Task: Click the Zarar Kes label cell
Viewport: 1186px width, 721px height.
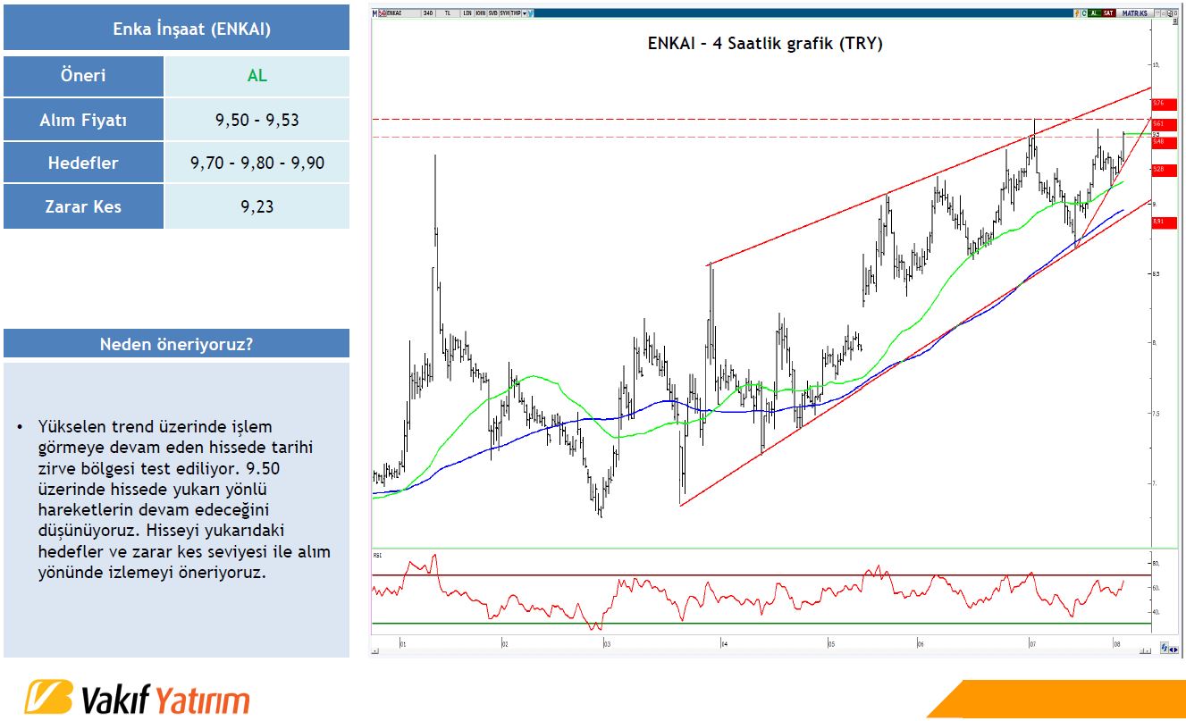Action: point(83,206)
